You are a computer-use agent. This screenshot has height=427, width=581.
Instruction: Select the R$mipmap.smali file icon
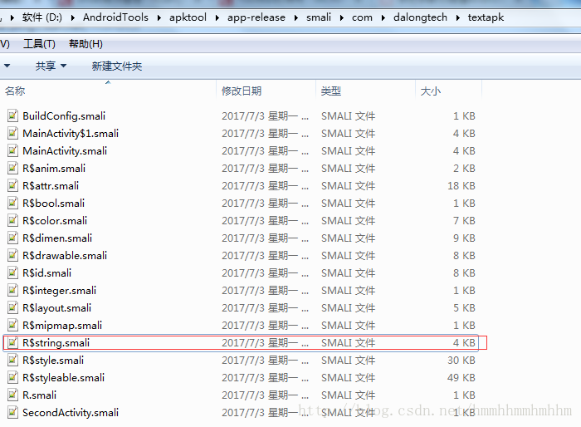[12, 325]
